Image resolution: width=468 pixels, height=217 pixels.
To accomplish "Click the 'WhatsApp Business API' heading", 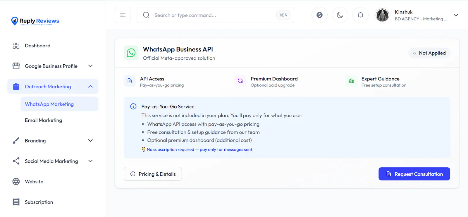I will [178, 49].
